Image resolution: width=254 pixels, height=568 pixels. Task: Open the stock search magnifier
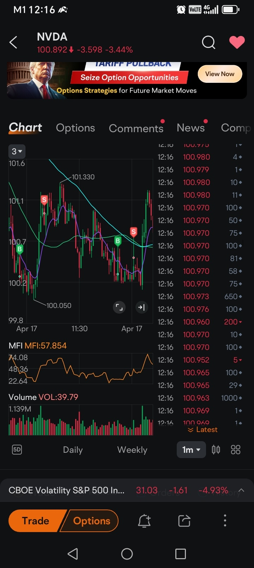(x=208, y=42)
